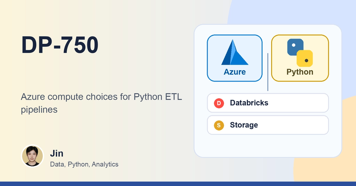
Task: Select the orange S circle icon
Action: click(x=219, y=125)
